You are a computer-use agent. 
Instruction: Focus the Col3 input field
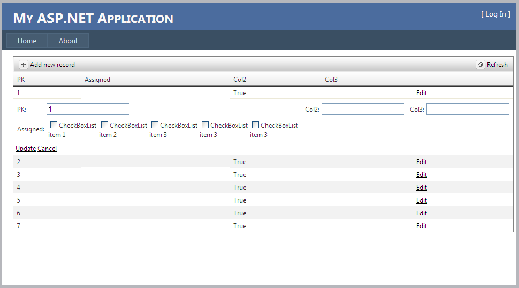coord(468,109)
